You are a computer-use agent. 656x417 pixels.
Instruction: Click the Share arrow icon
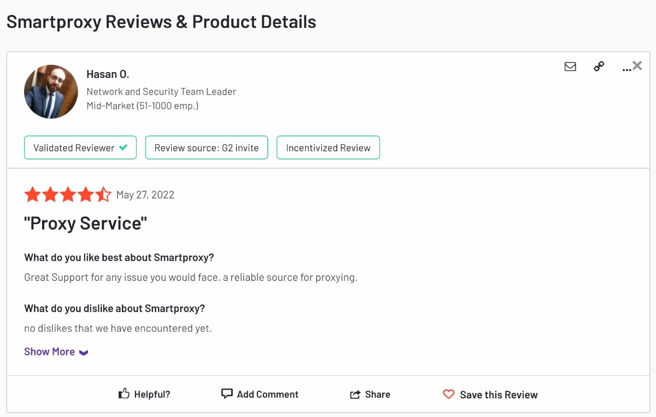(355, 395)
